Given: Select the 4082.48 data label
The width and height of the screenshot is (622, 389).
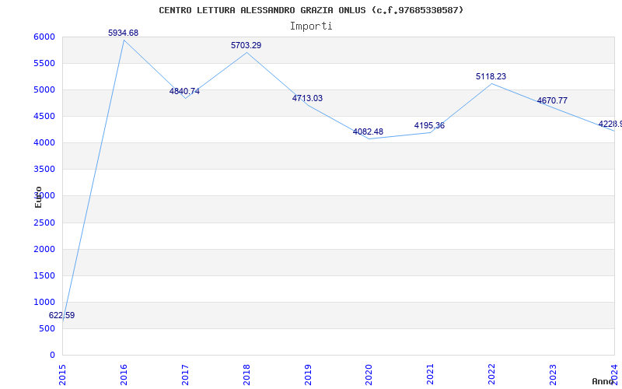Looking at the screenshot, I should click(368, 131).
